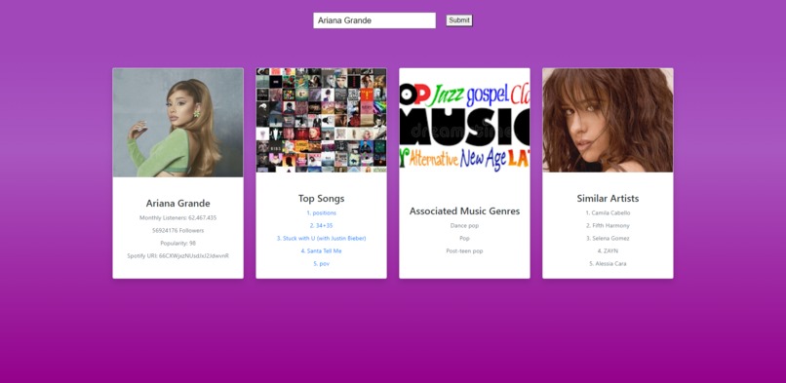Viewport: 786px width, 383px height.
Task: Select the "56924176 Followers" text
Action: pos(177,231)
